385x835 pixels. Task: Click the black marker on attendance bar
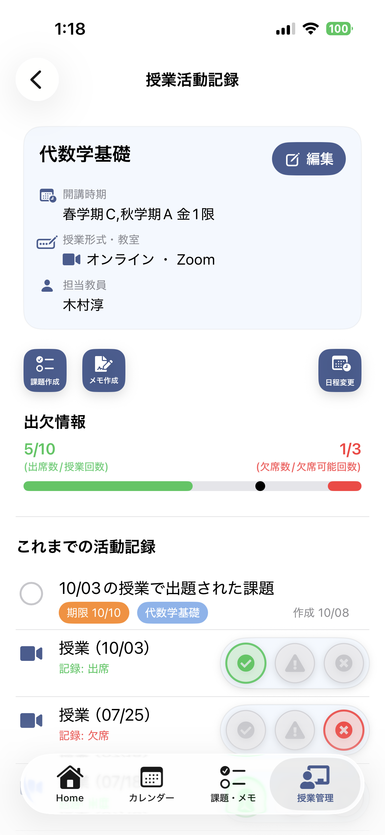pos(260,486)
